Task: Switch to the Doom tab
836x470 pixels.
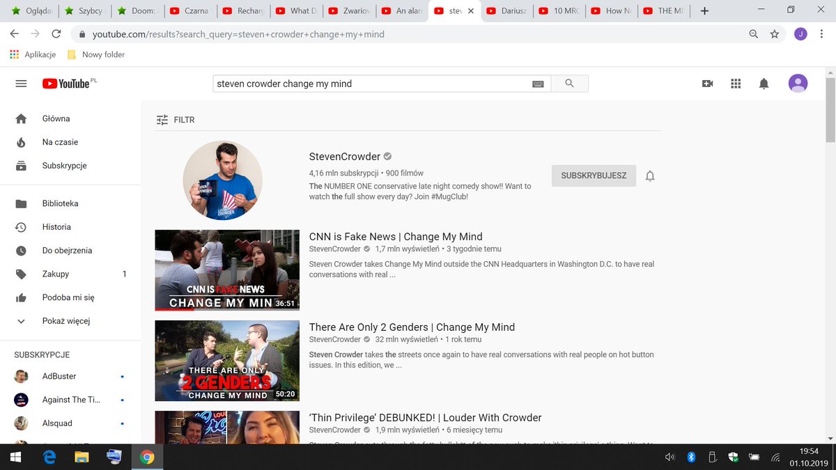Action: [137, 10]
